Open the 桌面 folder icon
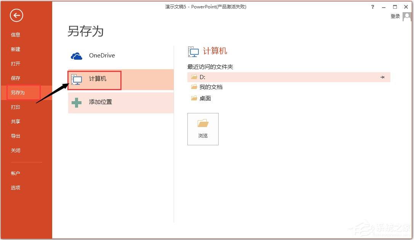414x240 pixels. tap(193, 98)
